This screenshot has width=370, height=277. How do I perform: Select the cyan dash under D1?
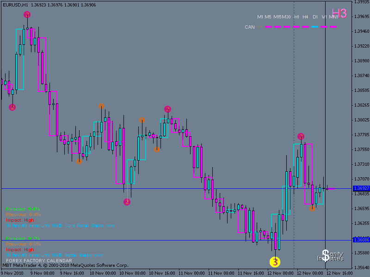coord(315,27)
